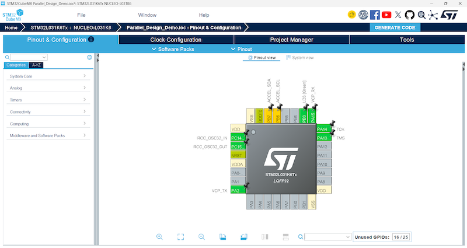Open the Software Packs dropdown
The width and height of the screenshot is (467, 248).
(x=173, y=49)
